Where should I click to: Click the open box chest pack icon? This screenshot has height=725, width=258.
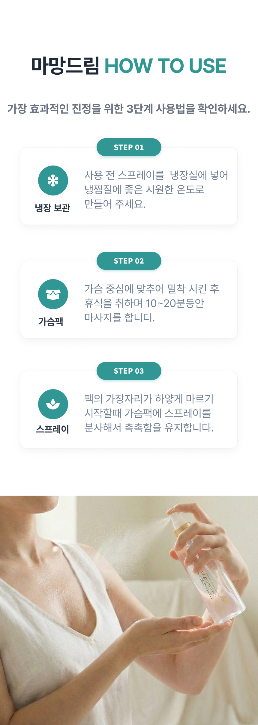click(x=53, y=294)
